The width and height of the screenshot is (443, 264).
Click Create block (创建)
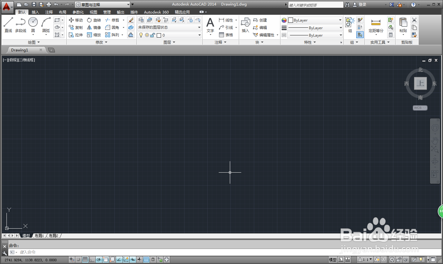coord(260,20)
